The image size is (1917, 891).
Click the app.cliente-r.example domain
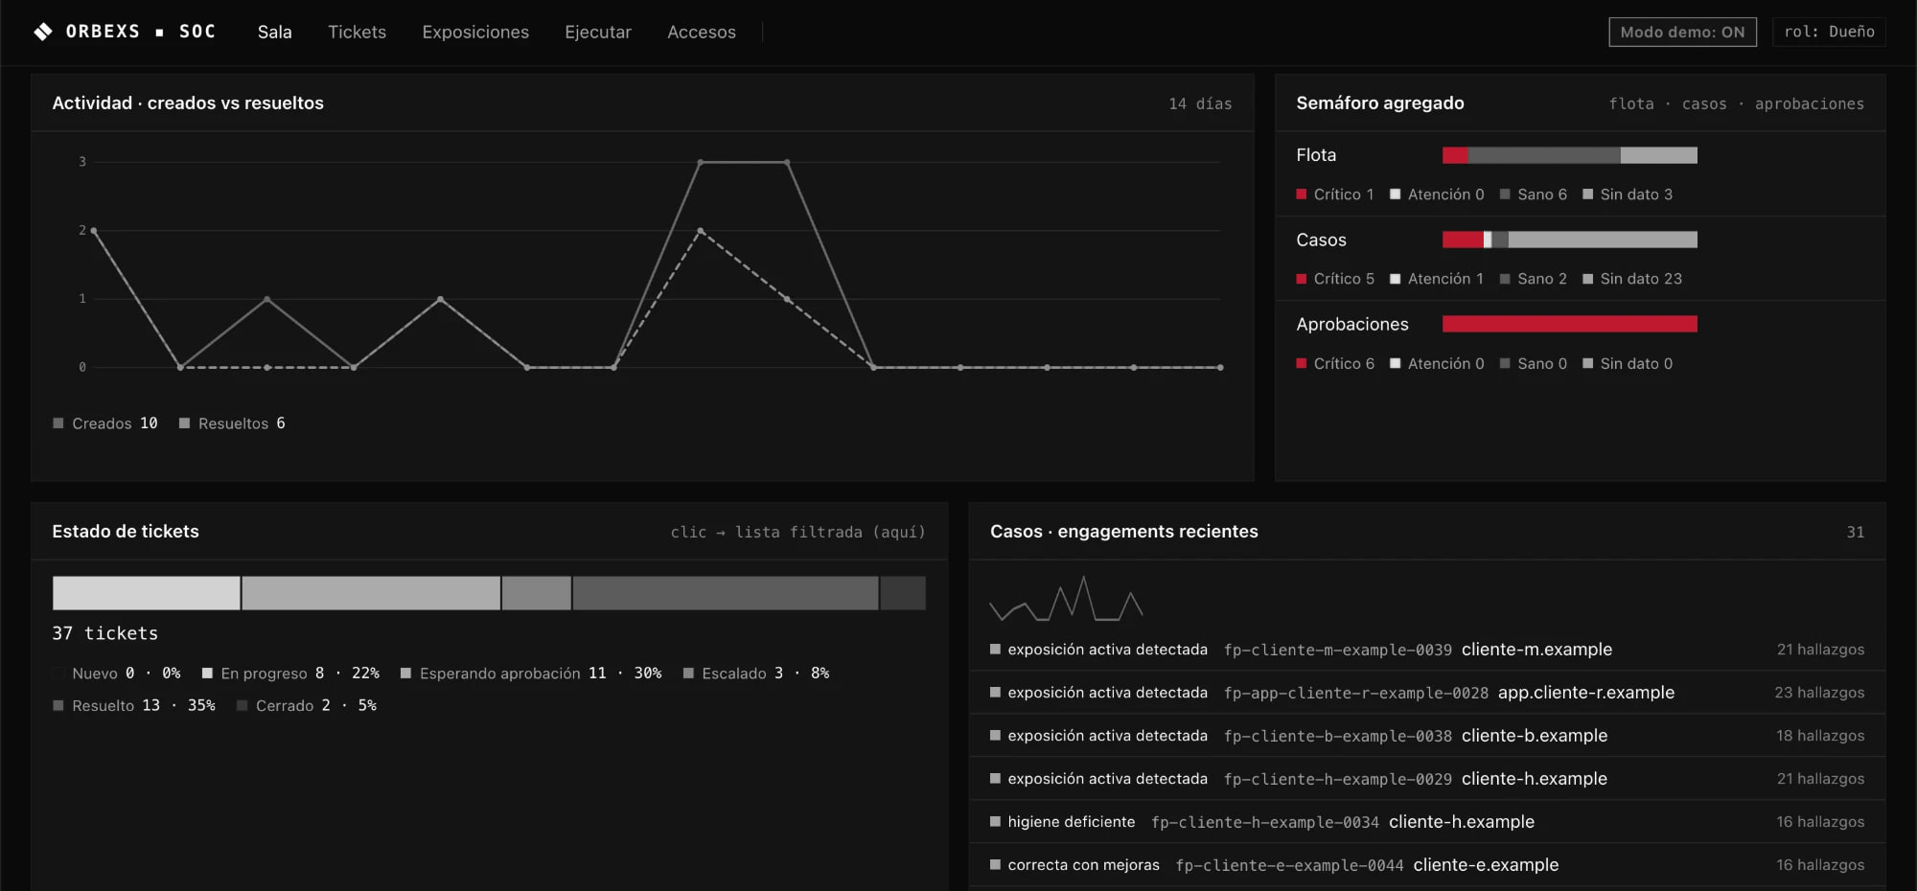[x=1586, y=693]
